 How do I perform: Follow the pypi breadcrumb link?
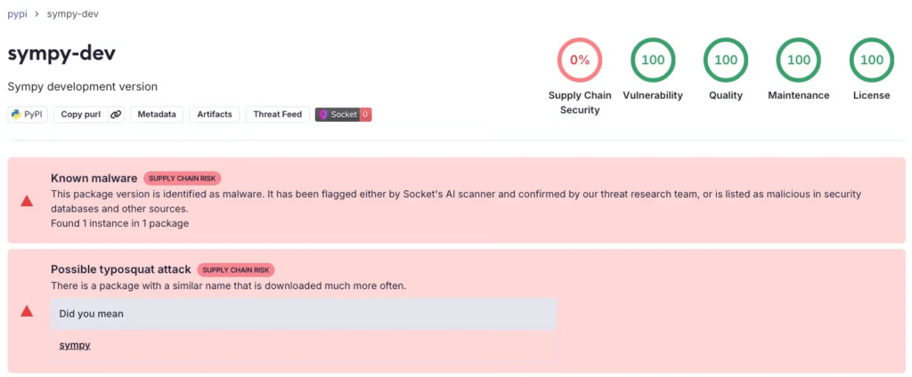(18, 14)
